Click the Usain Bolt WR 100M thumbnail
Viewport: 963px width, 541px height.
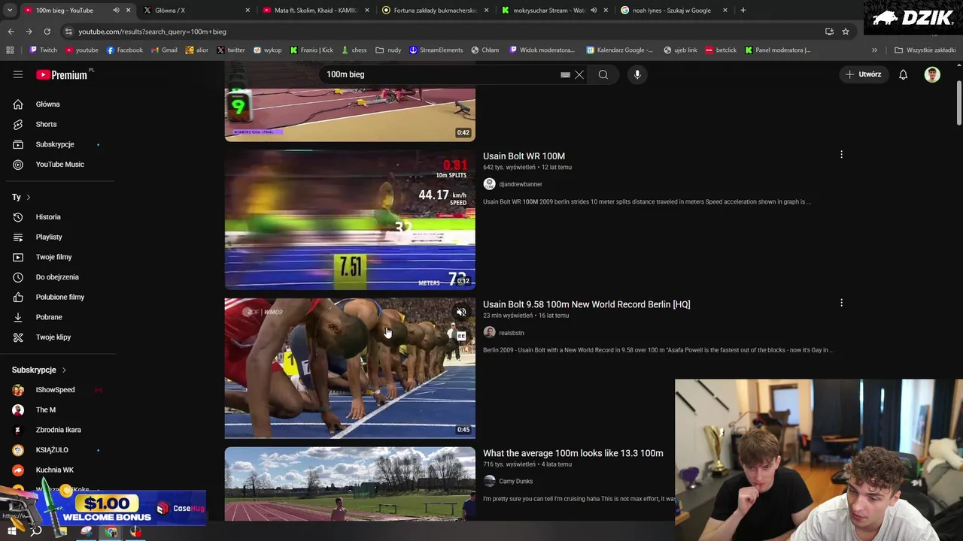point(350,219)
